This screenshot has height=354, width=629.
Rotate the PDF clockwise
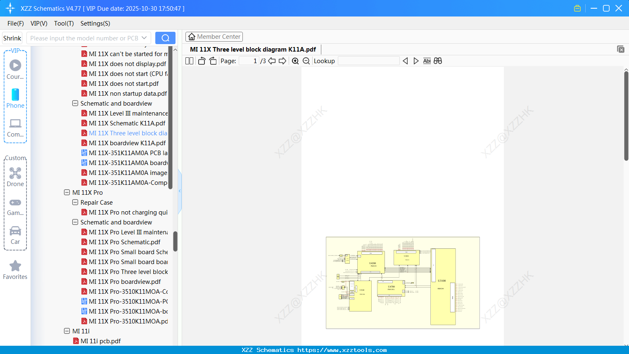coord(213,61)
